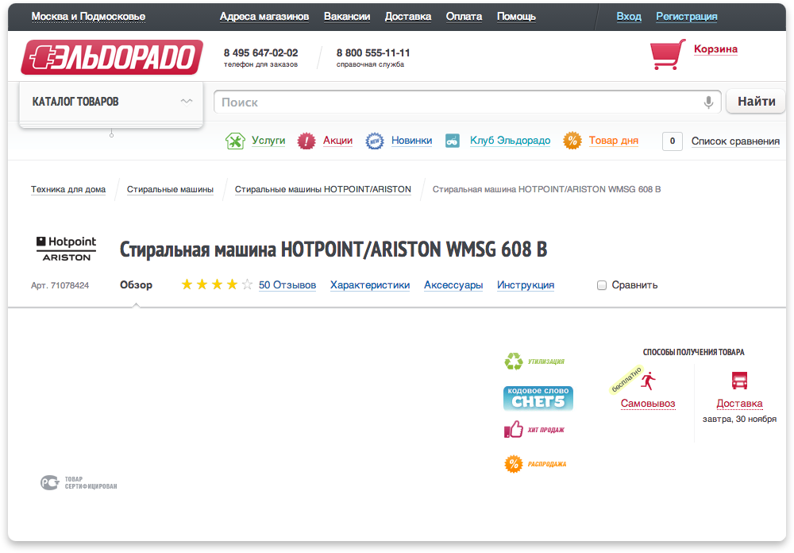Click the green Утилизация recycling icon

point(514,362)
